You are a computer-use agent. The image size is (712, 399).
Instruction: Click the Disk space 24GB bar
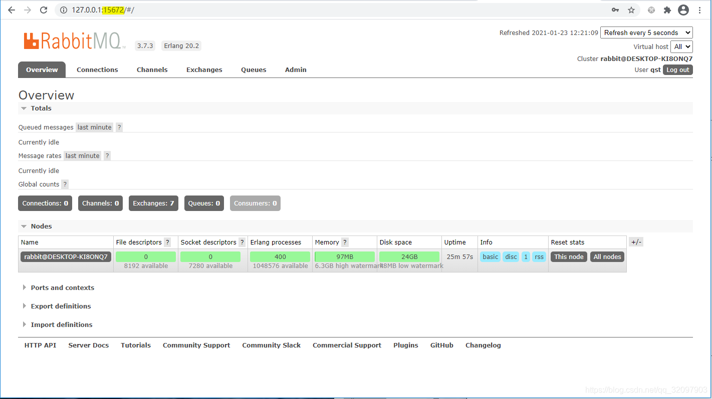click(x=409, y=257)
